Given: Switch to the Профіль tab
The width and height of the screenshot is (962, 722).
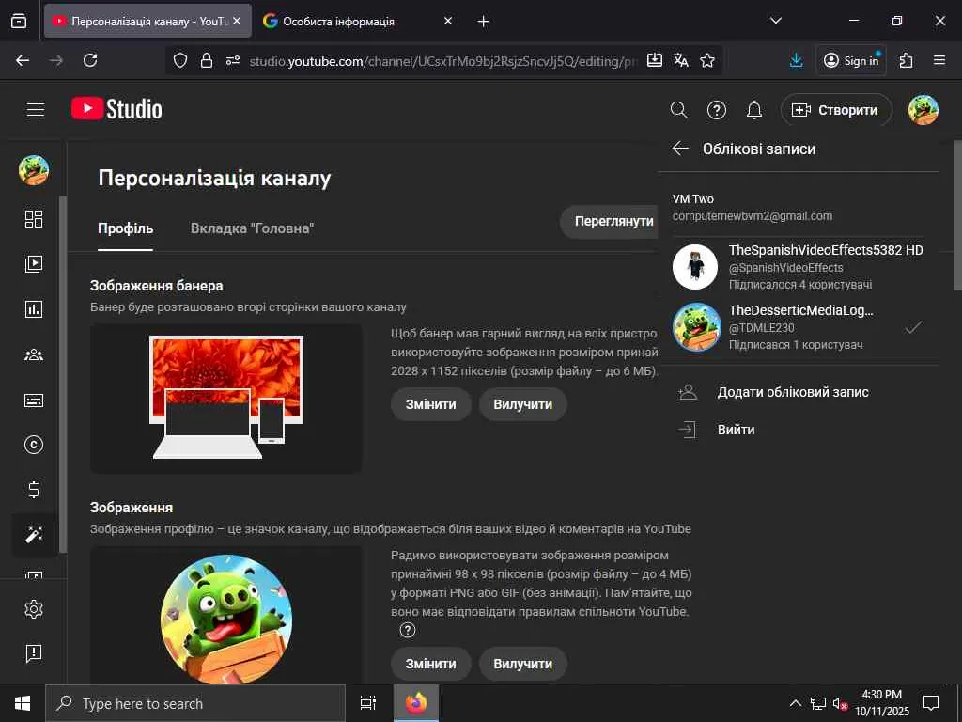Looking at the screenshot, I should 125,228.
